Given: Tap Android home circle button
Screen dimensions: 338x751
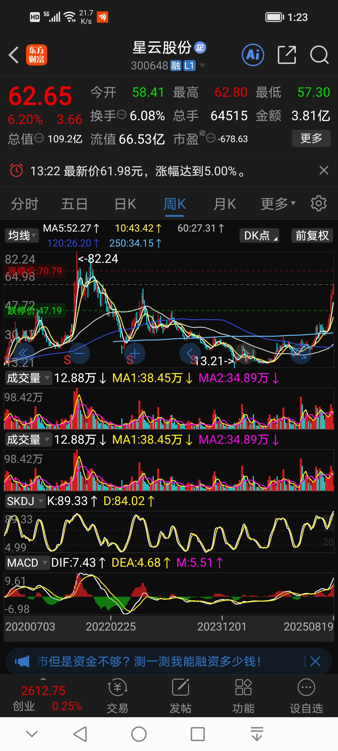Looking at the screenshot, I should [139, 734].
